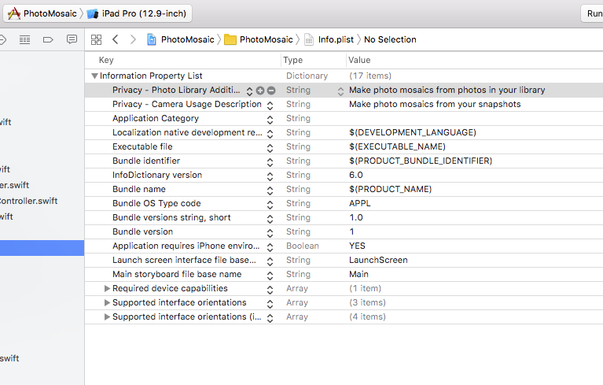
Task: Select the APPL value cell
Action: click(360, 203)
